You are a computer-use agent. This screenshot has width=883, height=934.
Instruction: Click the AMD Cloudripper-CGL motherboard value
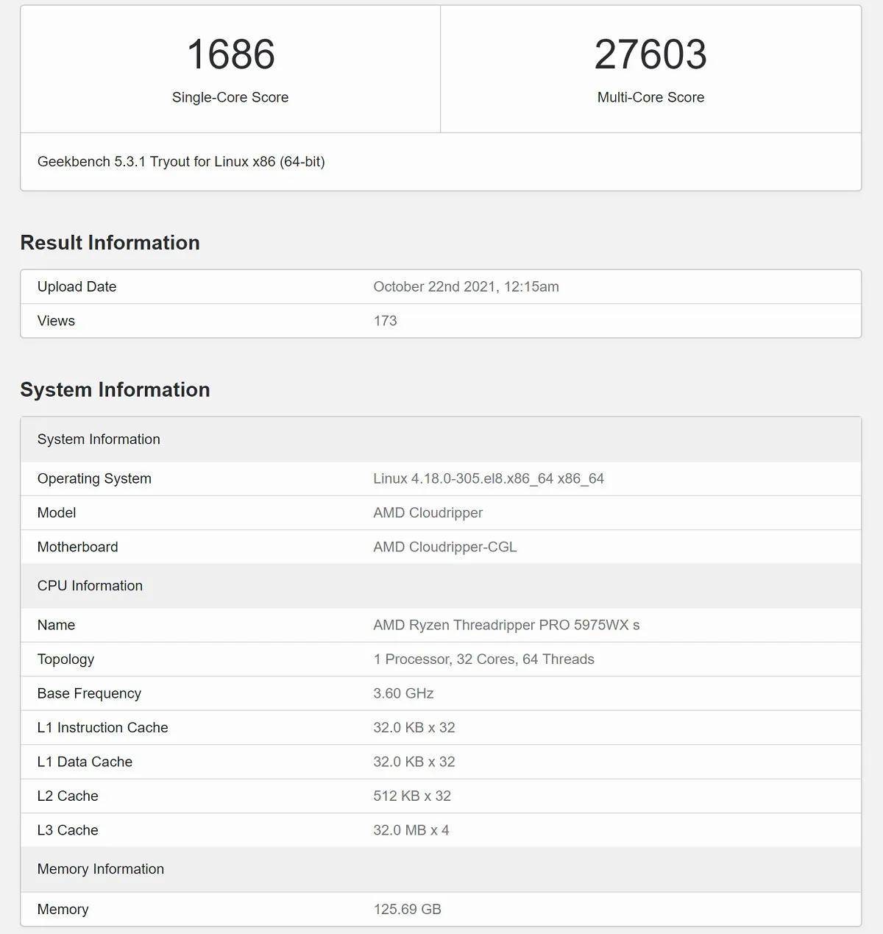444,547
